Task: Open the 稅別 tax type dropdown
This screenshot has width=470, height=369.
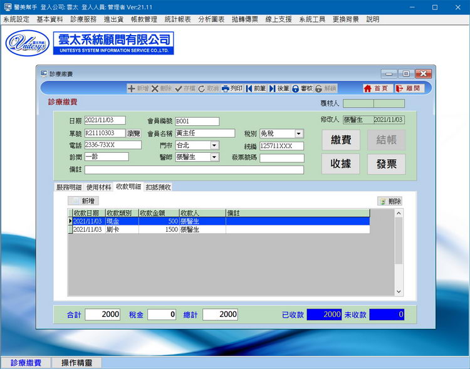Action: (x=298, y=133)
